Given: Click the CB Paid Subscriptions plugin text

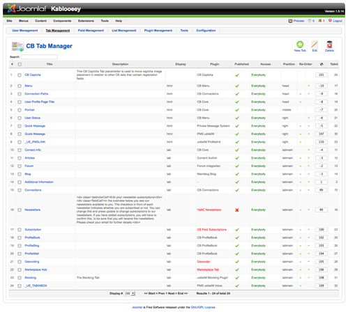Looking at the screenshot, I should [212, 230].
